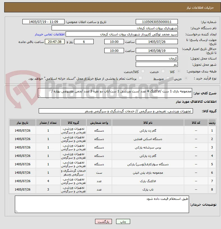Click the شرح کلی نیاز text area
This screenshot has width=221, height=229.
115,93
